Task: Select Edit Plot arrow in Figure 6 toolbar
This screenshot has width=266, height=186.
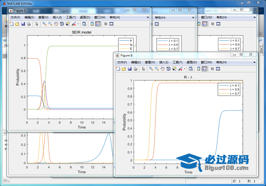Action: pos(144,69)
